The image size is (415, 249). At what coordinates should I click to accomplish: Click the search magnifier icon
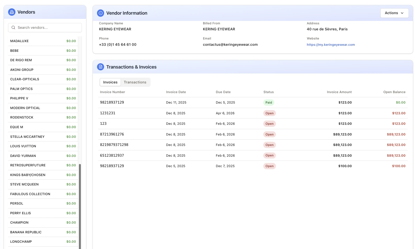(x=13, y=27)
